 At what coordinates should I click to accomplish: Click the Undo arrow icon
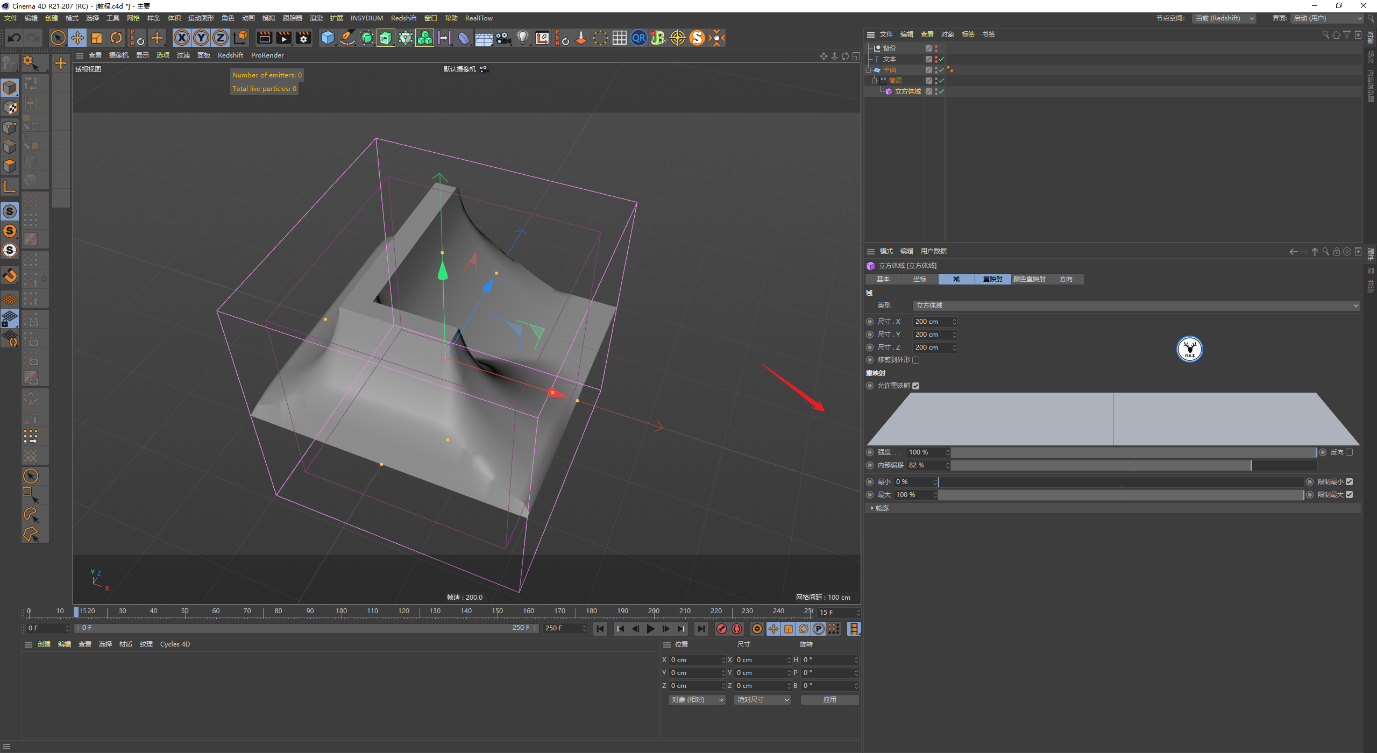pyautogui.click(x=15, y=38)
